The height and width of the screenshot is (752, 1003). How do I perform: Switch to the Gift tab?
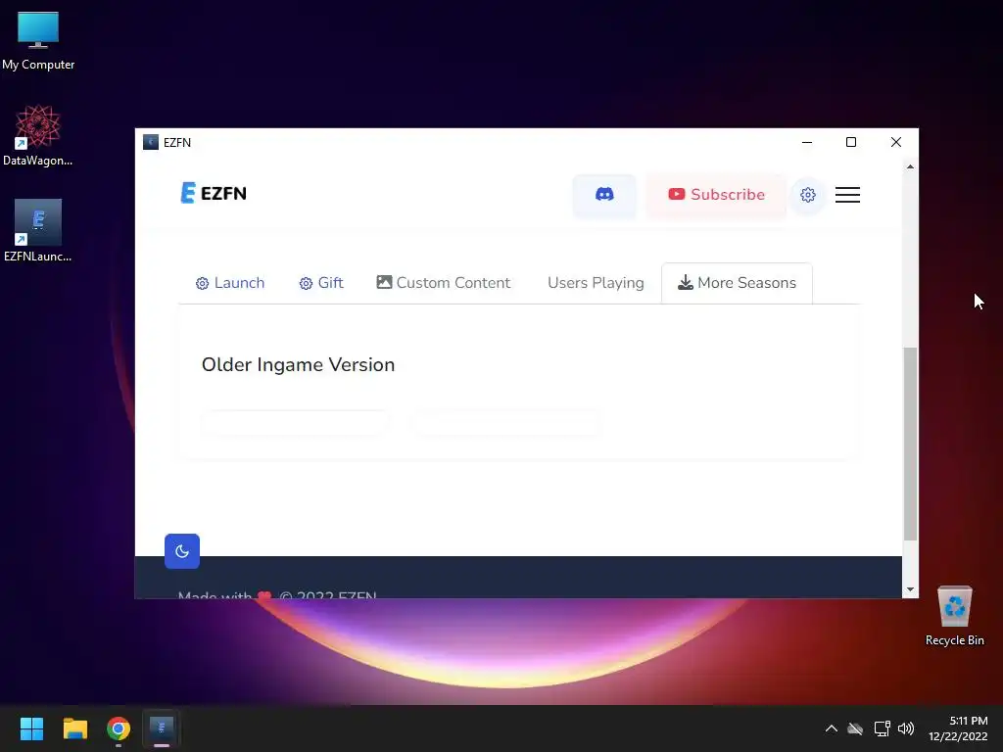tap(321, 283)
